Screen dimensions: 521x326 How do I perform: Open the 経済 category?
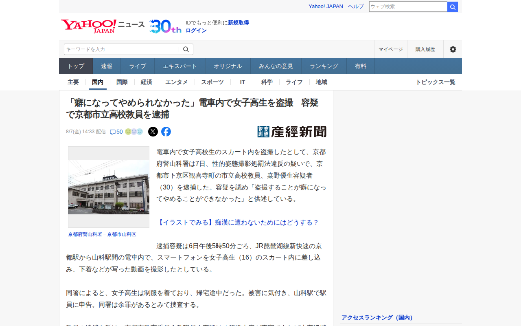[x=147, y=82]
